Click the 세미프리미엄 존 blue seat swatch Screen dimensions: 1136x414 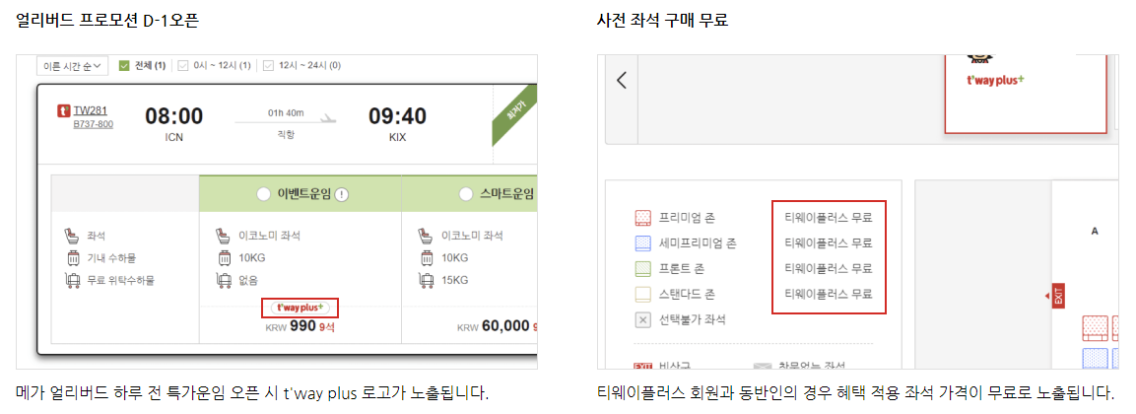click(x=643, y=242)
